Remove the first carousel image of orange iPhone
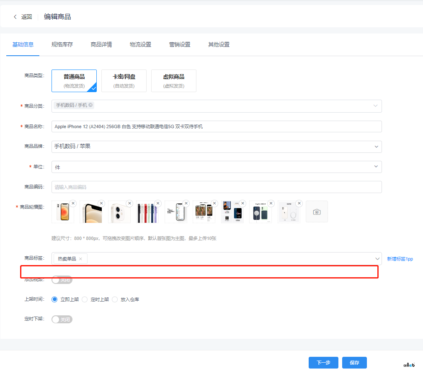The image size is (423, 379). coord(73,203)
